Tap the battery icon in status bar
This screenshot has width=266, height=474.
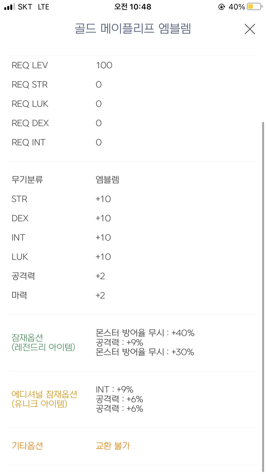(254, 7)
